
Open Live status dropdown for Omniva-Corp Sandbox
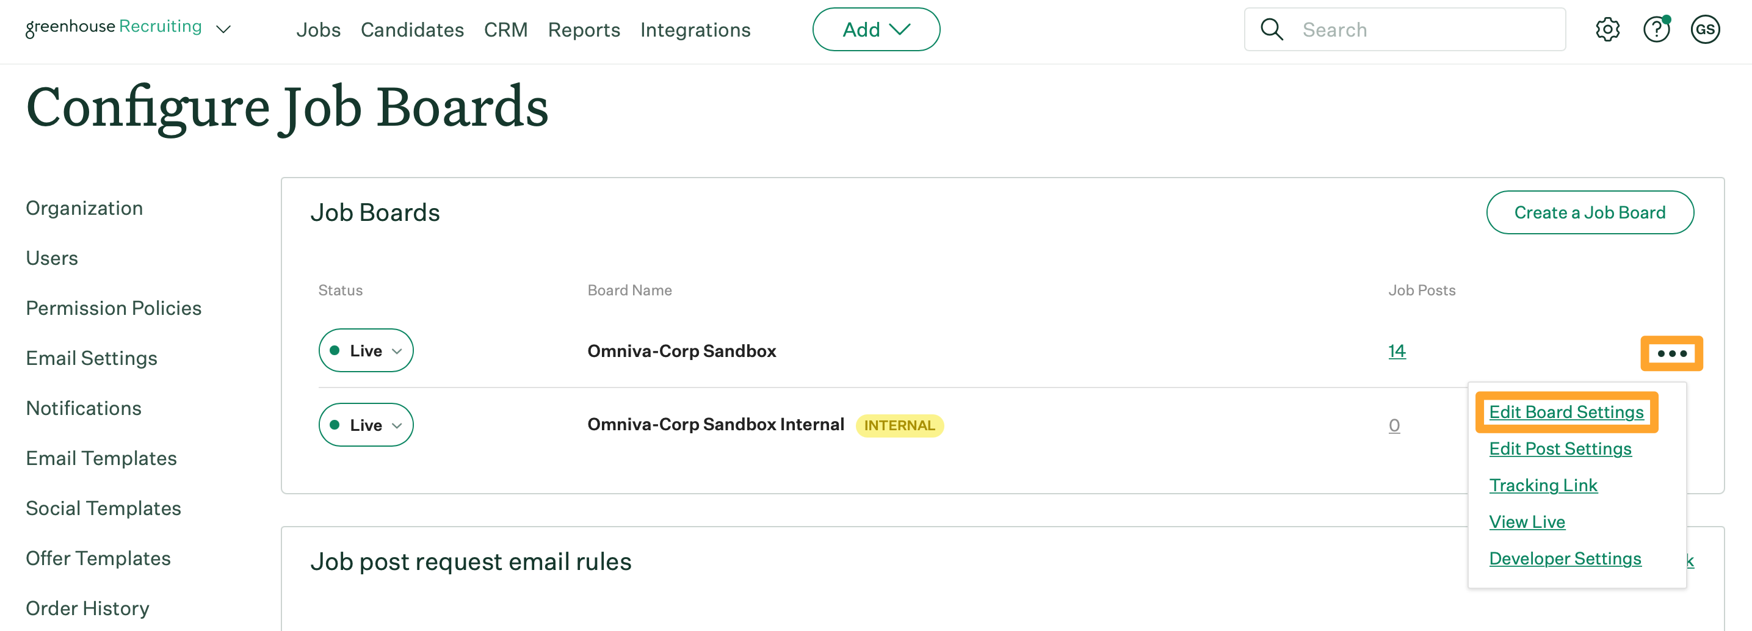366,351
